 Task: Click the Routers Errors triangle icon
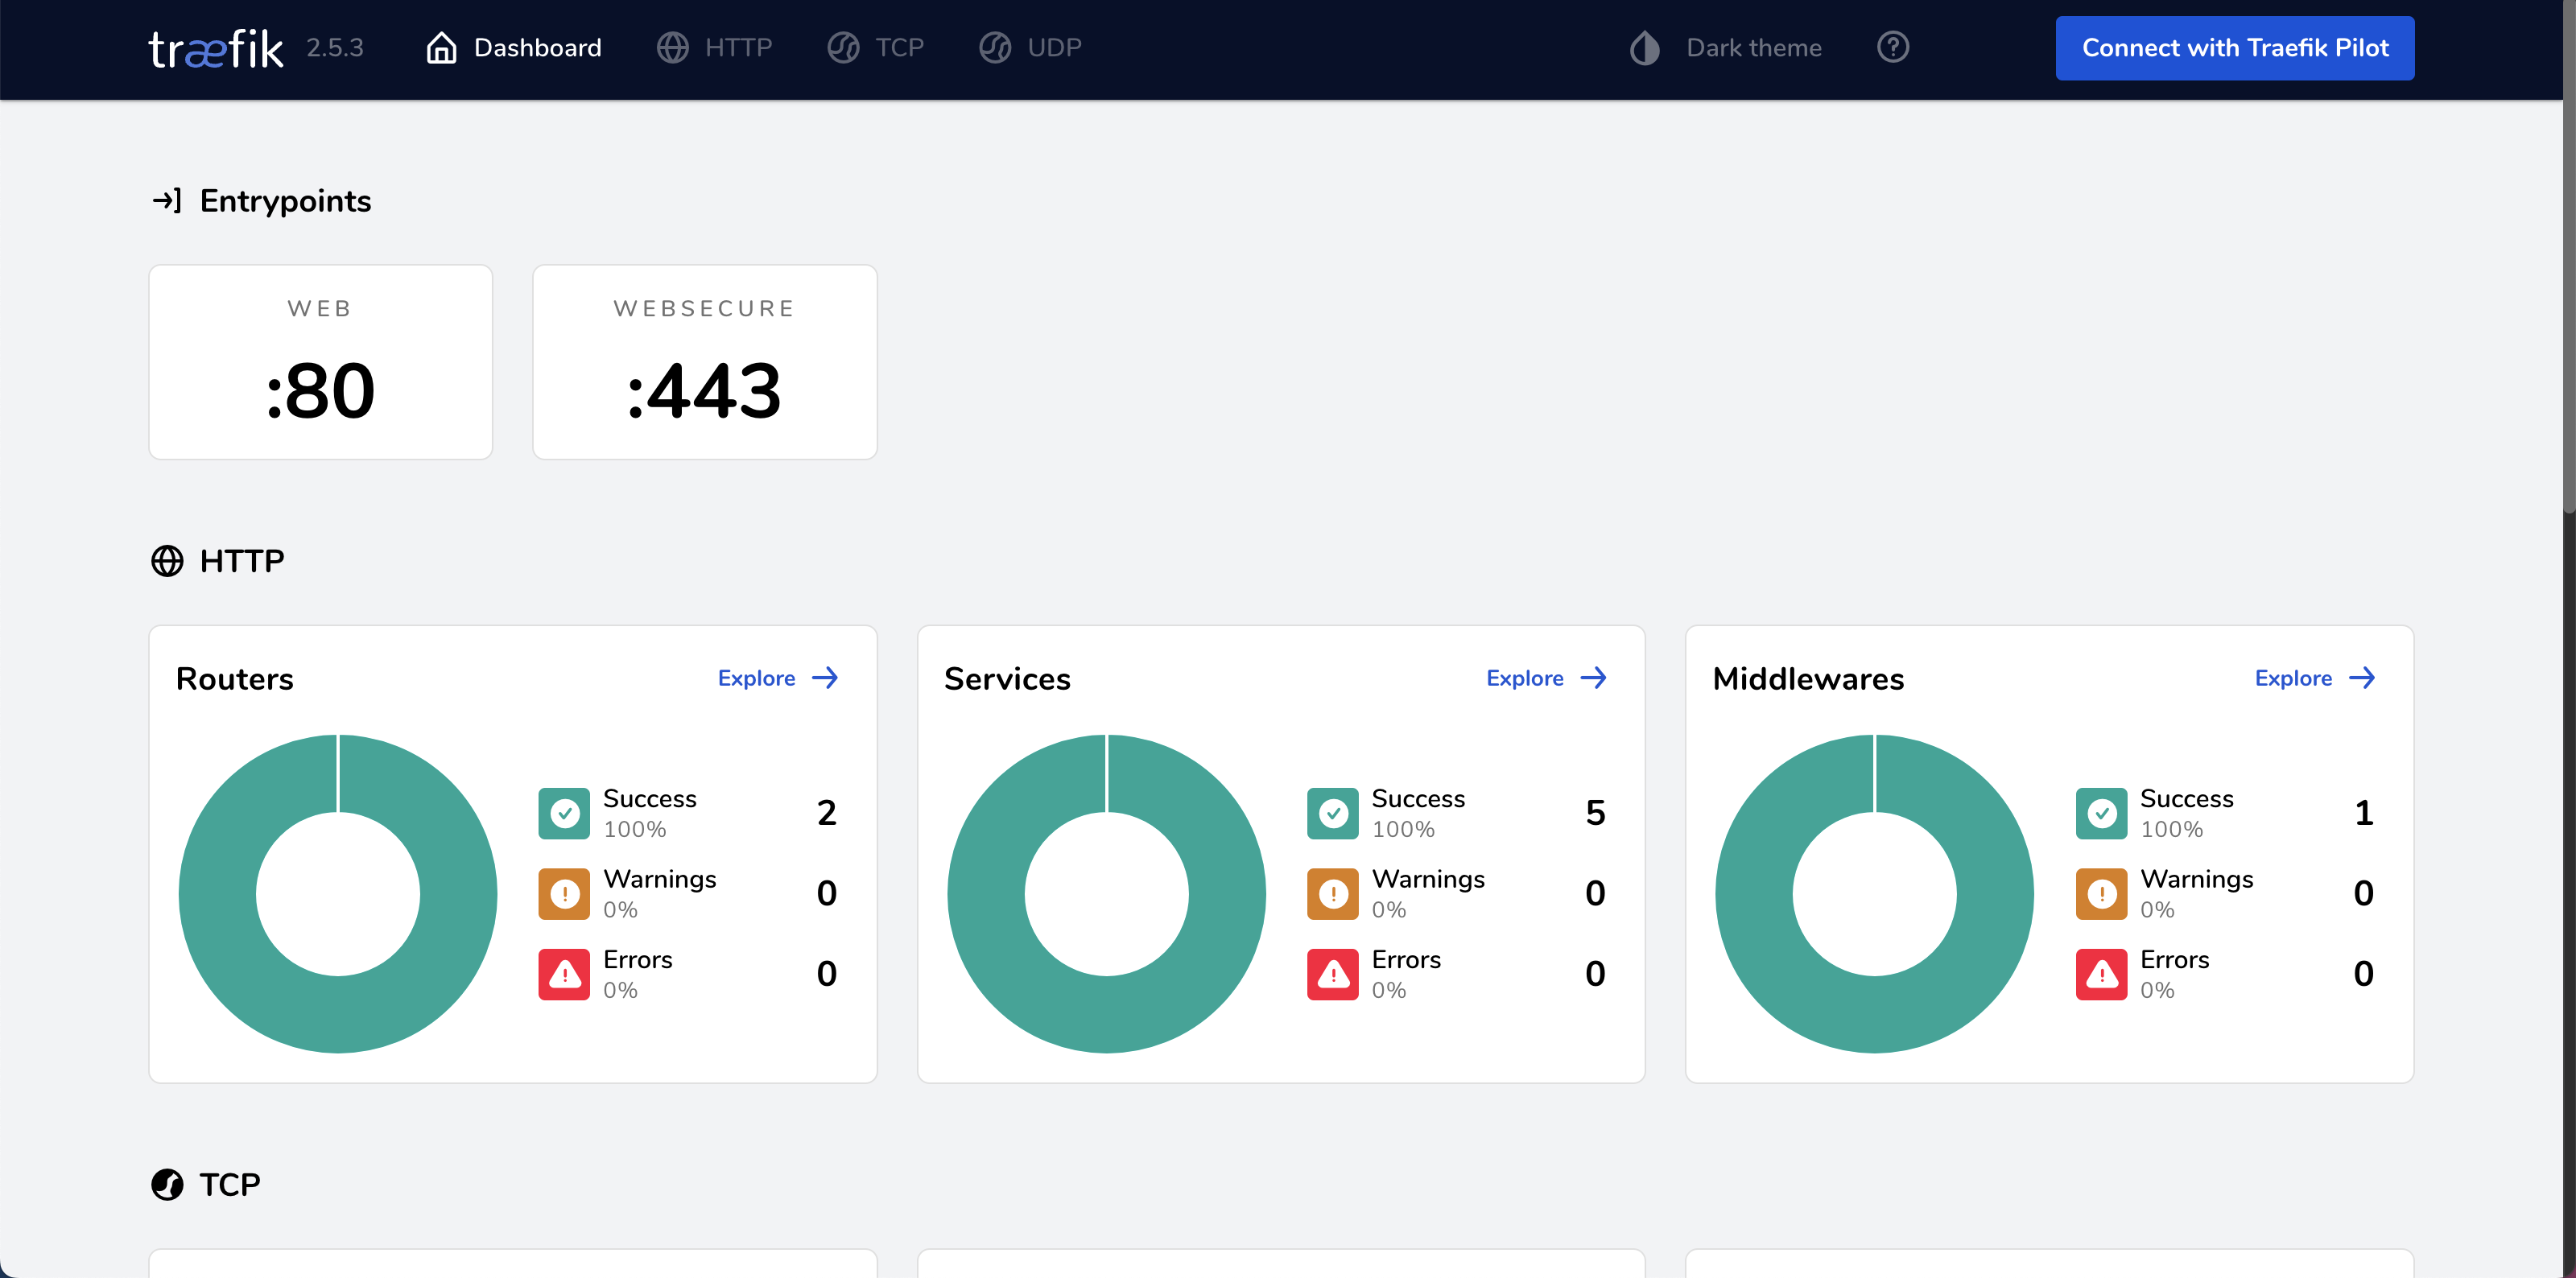tap(564, 974)
